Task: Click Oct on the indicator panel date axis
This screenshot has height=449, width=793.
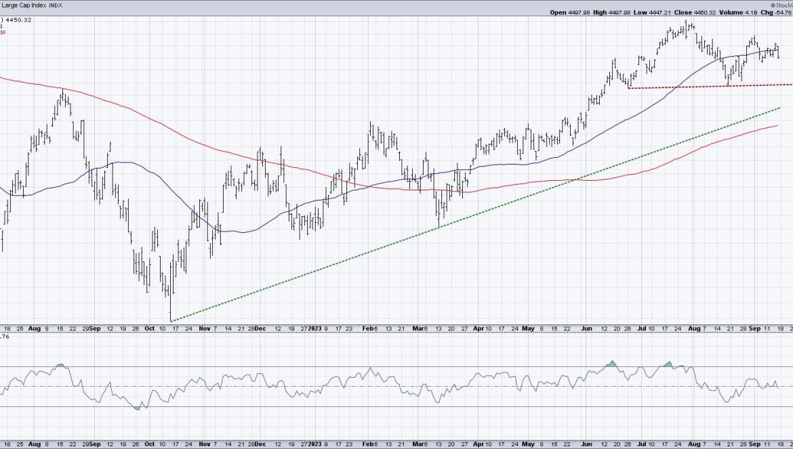Action: (150, 444)
